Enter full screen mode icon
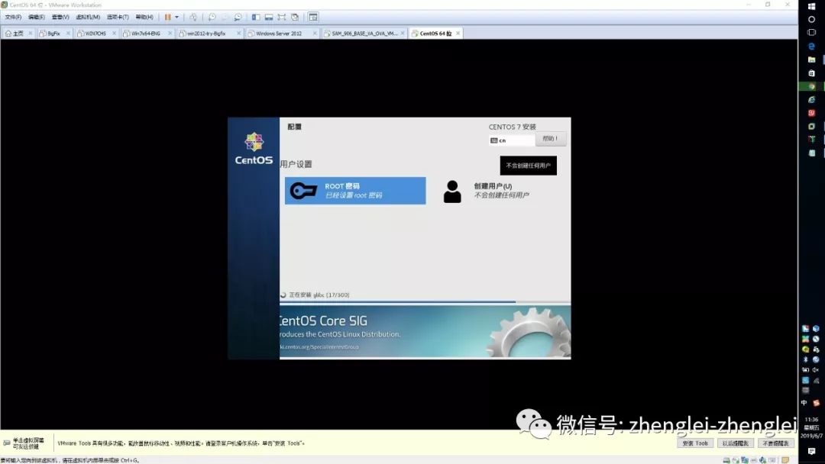Viewport: 825px width, 464px height. 281,18
